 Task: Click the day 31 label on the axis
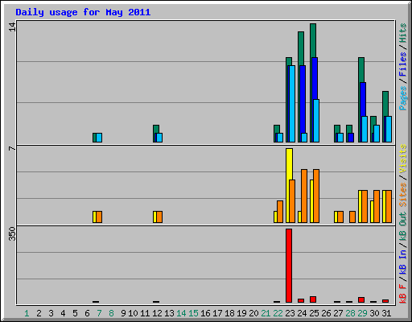(x=386, y=313)
